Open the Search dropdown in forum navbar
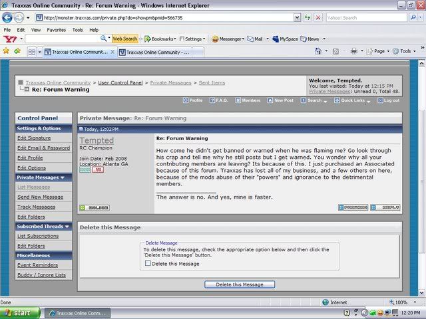The height and width of the screenshot is (319, 426). 313,100
